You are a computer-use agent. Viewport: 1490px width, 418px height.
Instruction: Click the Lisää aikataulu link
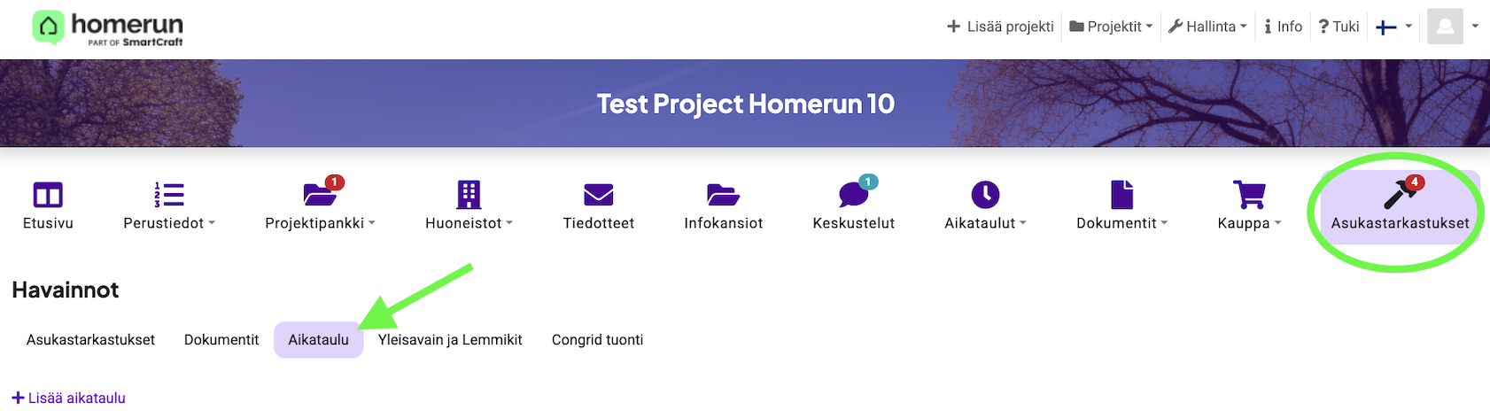point(69,399)
